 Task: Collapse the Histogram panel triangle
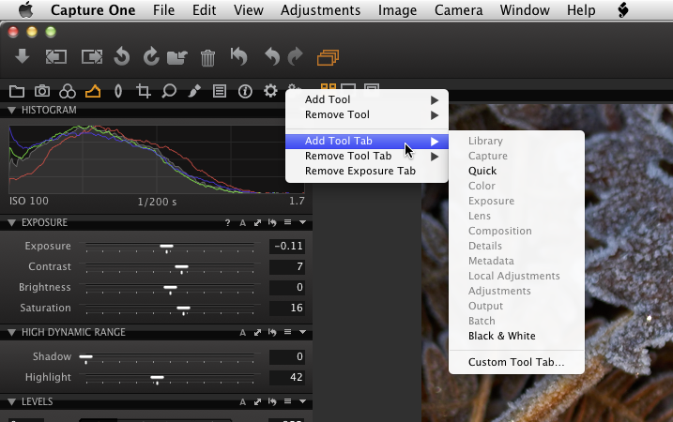tap(11, 111)
